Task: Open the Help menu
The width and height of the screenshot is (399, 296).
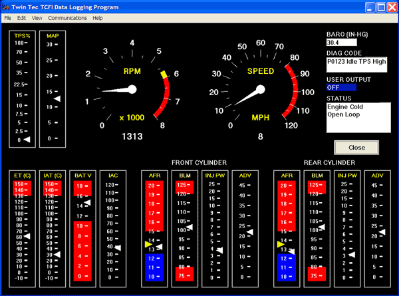Action: (98, 18)
